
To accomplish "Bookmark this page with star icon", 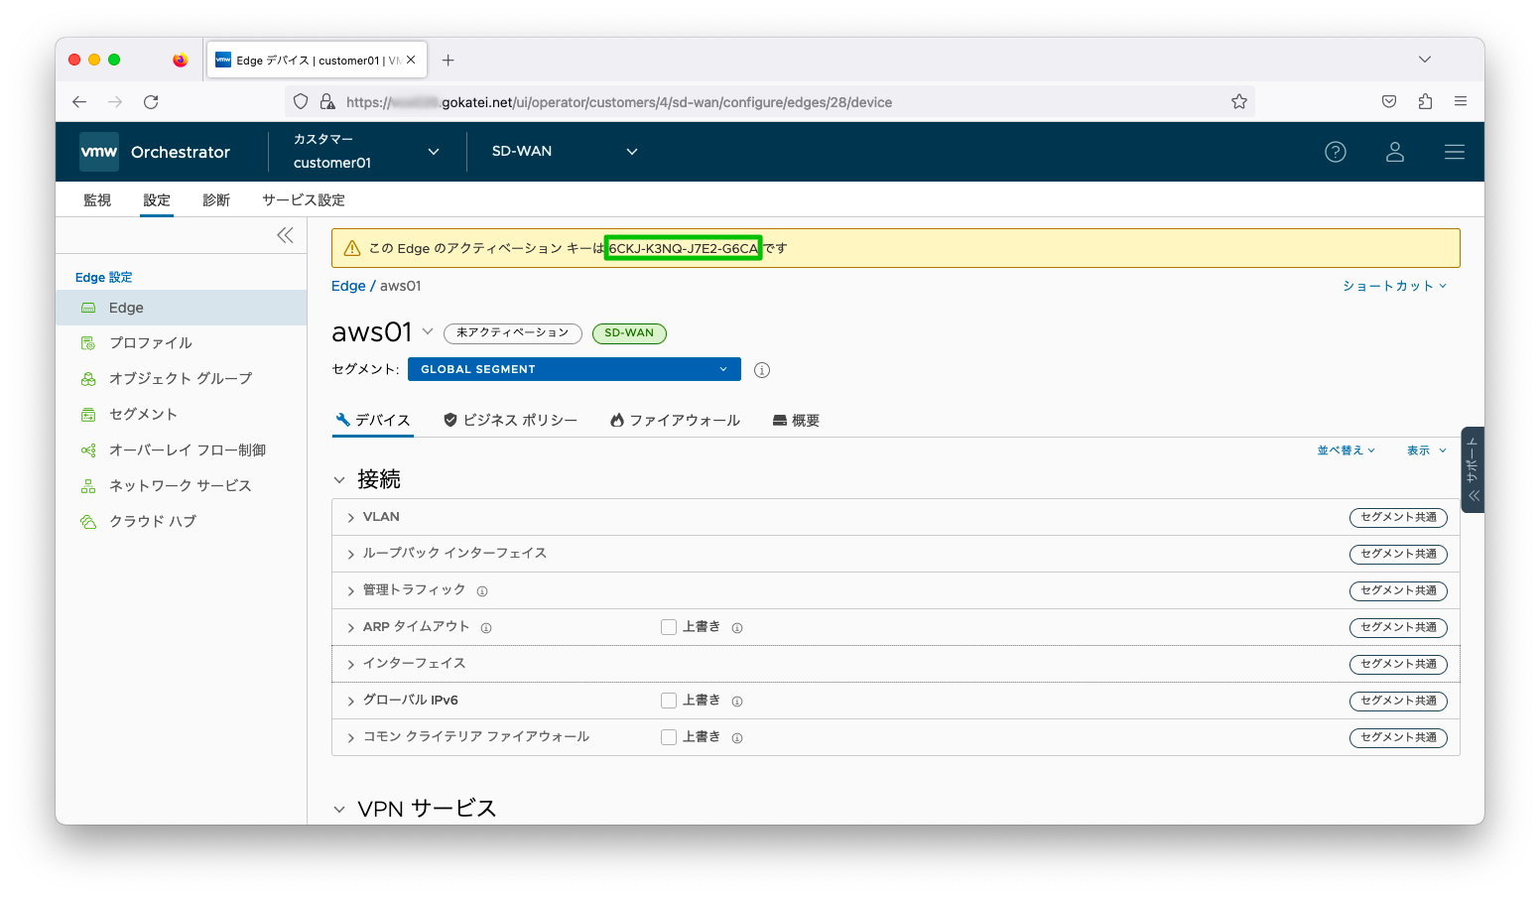I will [x=1239, y=101].
